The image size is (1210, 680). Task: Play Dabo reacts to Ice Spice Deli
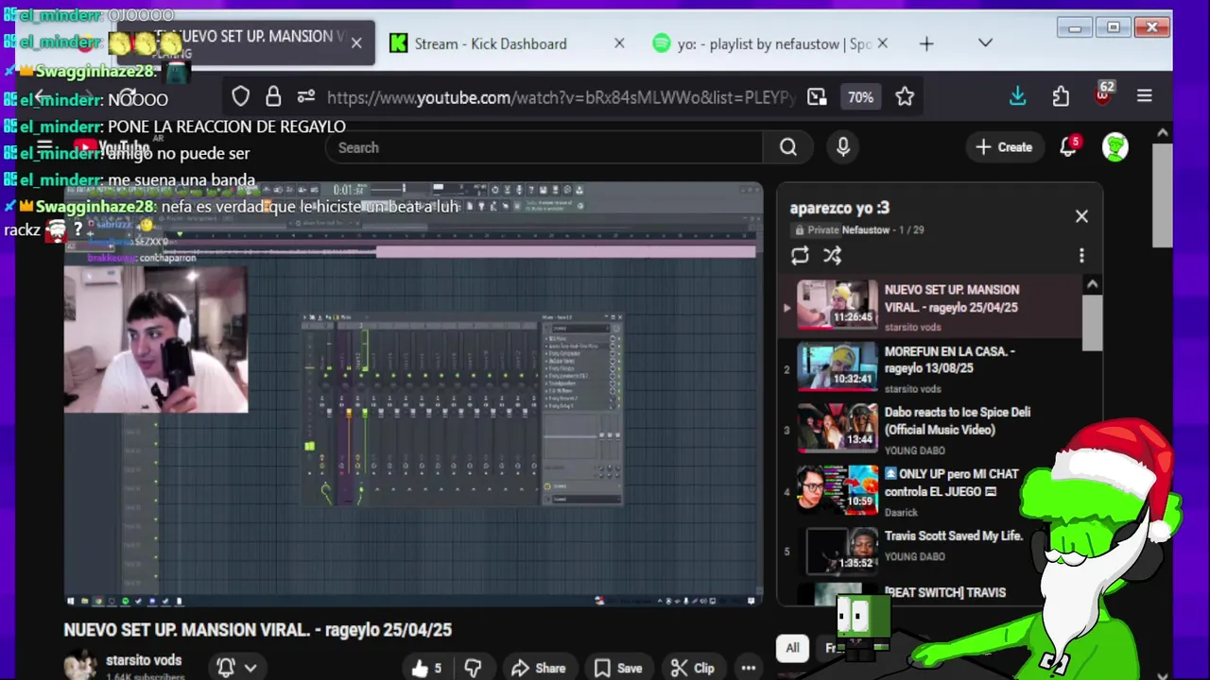pos(930,430)
